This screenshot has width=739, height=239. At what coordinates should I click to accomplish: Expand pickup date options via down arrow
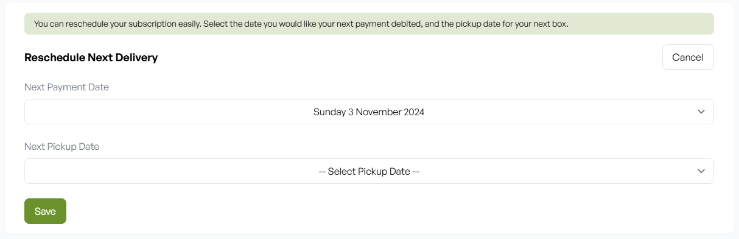point(701,171)
